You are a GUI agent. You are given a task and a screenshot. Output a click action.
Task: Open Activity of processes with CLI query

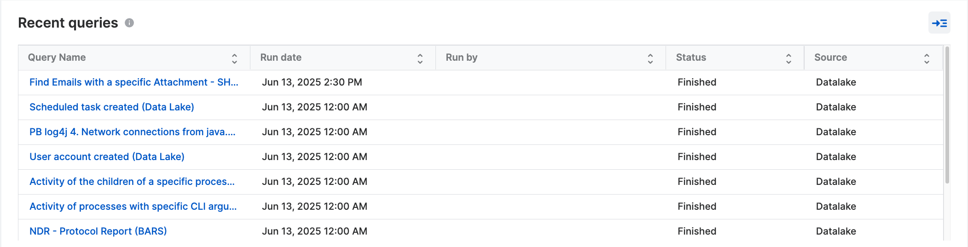click(133, 207)
